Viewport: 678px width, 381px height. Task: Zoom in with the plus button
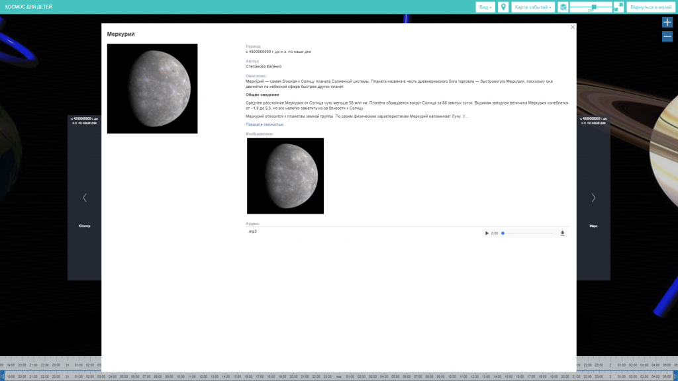coord(667,22)
